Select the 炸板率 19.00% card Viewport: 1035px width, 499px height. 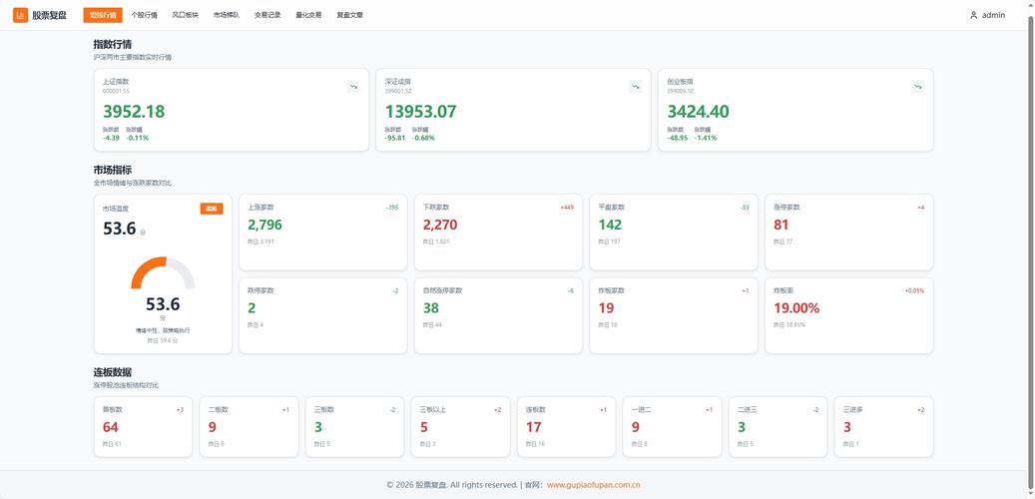tap(848, 315)
